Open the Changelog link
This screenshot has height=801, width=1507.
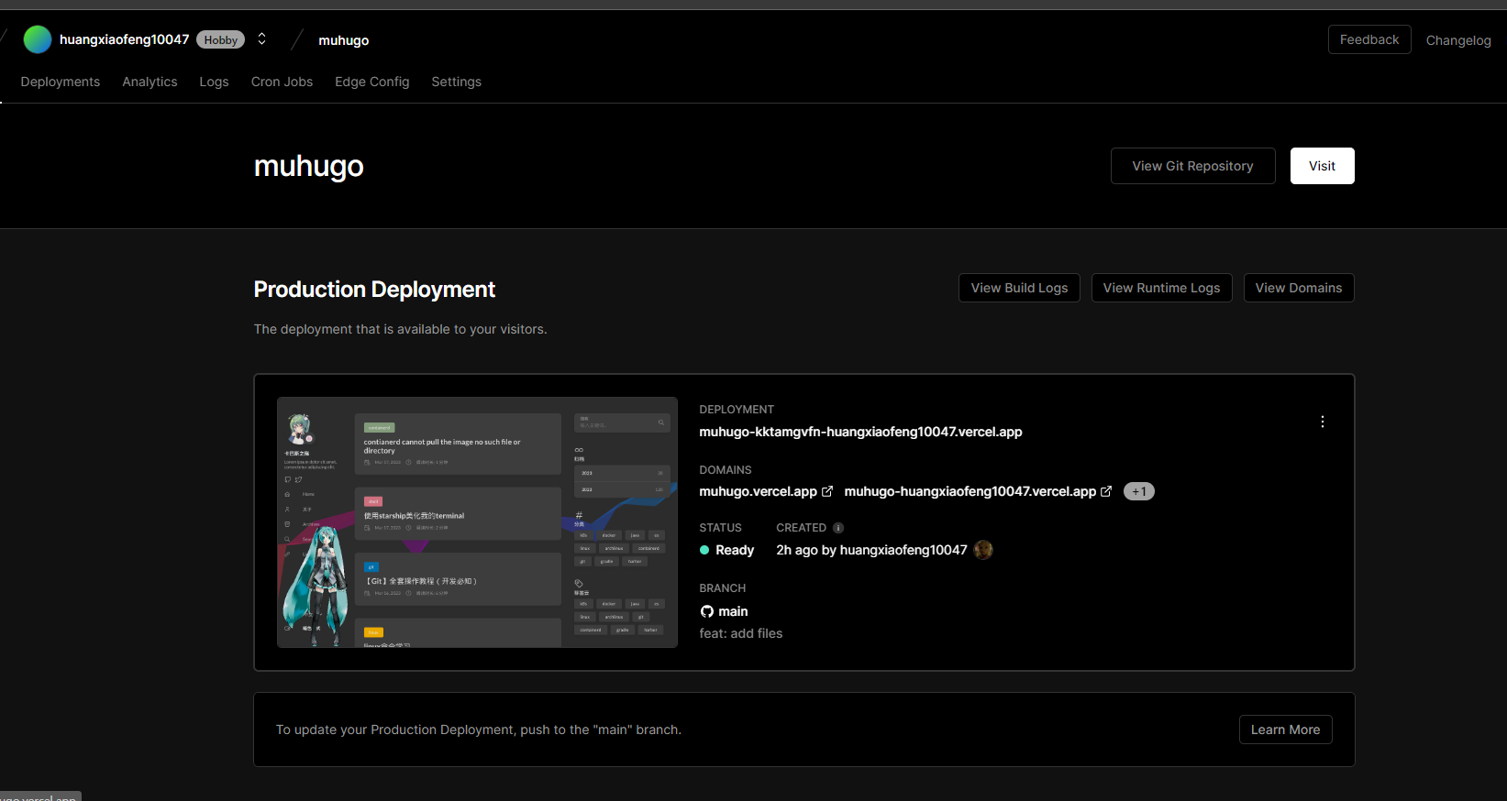point(1458,40)
